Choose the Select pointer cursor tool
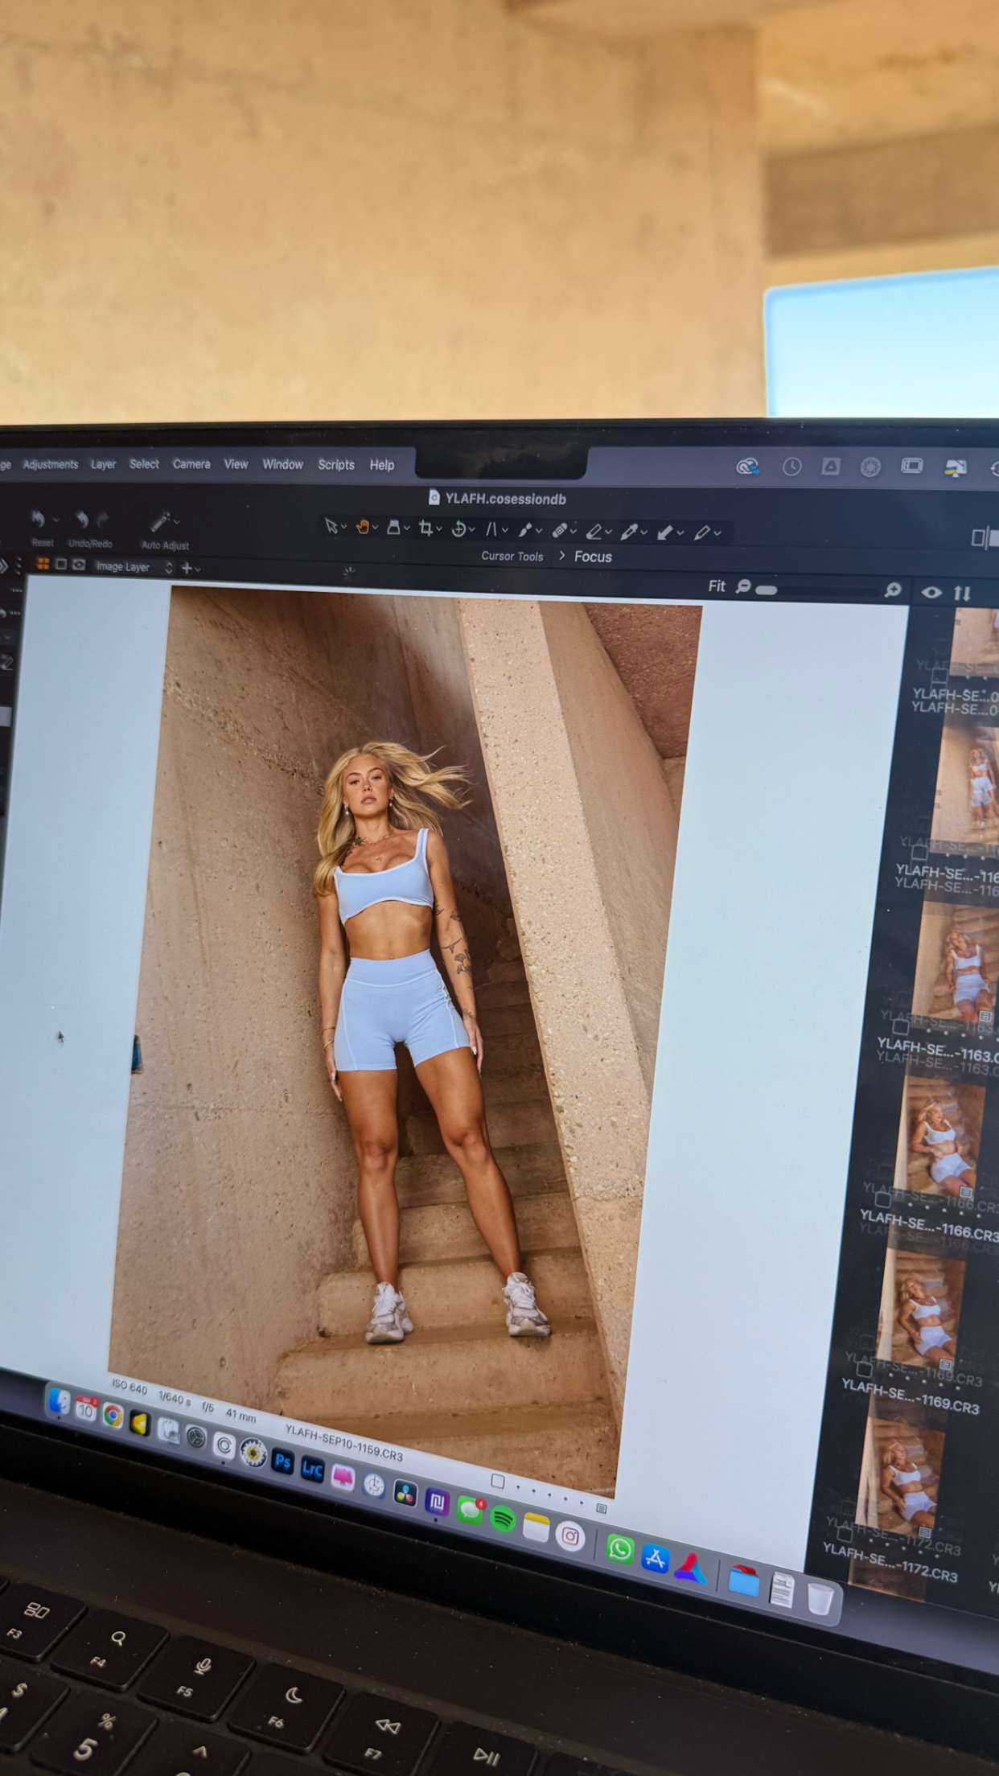This screenshot has height=1776, width=999. pyautogui.click(x=331, y=526)
